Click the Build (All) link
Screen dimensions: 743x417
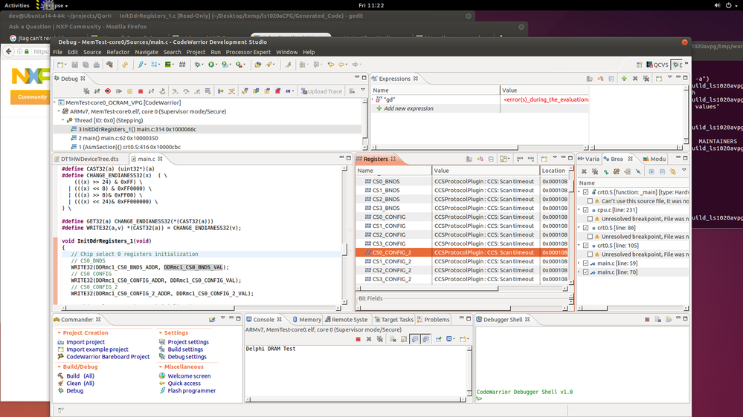tap(80, 376)
